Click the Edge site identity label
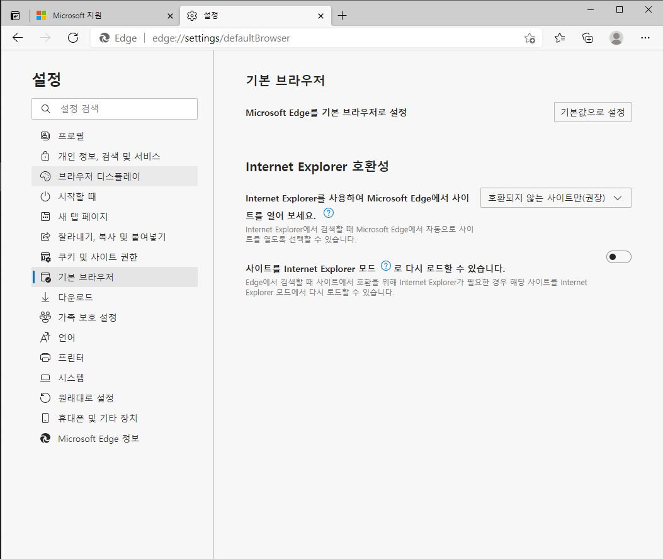 [x=118, y=38]
